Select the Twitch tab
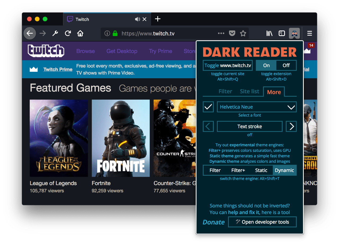Screen dimensions: 339x243 coord(107,19)
